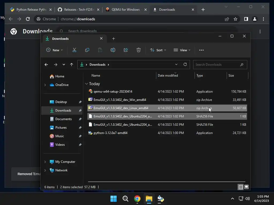The width and height of the screenshot is (274, 205).
Task: Click File Explorer icon on the taskbar
Action: pyautogui.click(x=149, y=199)
